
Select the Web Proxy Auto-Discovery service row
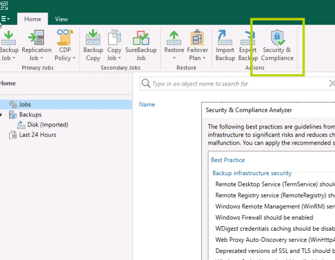point(275,240)
